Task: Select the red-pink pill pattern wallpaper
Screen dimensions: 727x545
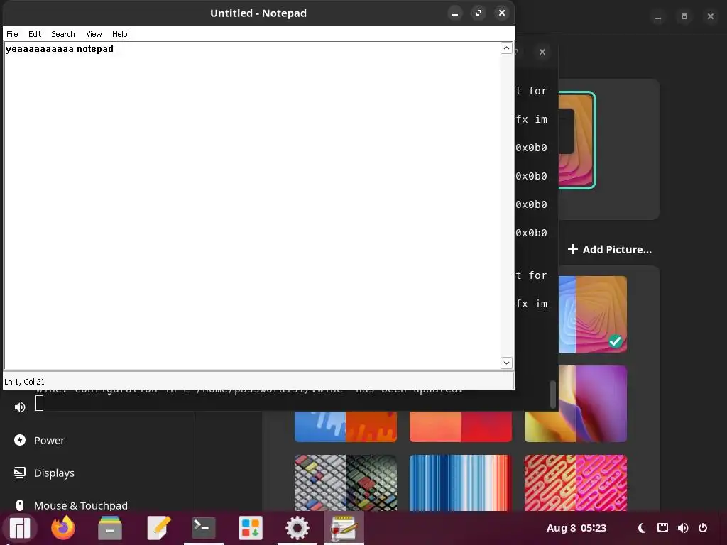Action: (575, 483)
